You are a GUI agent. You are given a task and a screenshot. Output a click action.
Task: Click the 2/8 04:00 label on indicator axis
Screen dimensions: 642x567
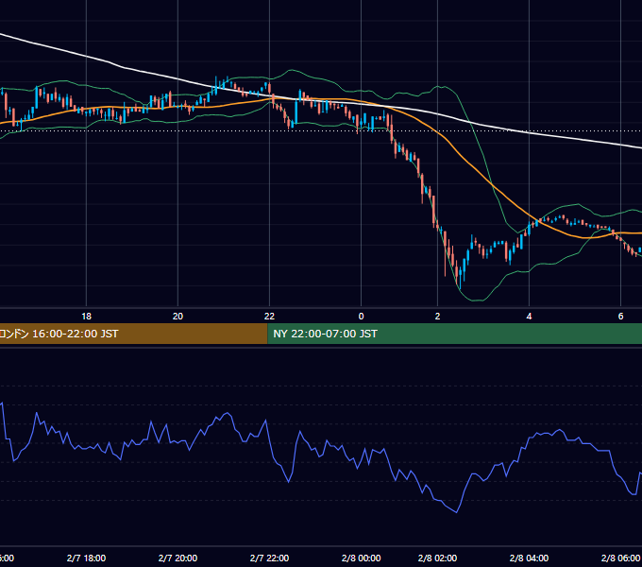(x=529, y=558)
